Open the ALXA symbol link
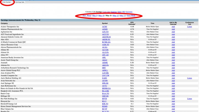199x112 pixels. (x=105, y=47)
